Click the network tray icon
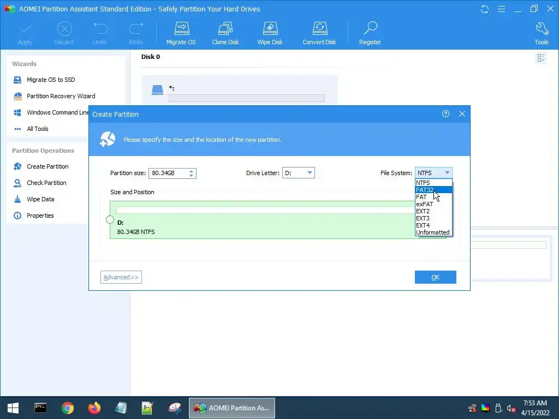The height and width of the screenshot is (419, 559). point(472,408)
